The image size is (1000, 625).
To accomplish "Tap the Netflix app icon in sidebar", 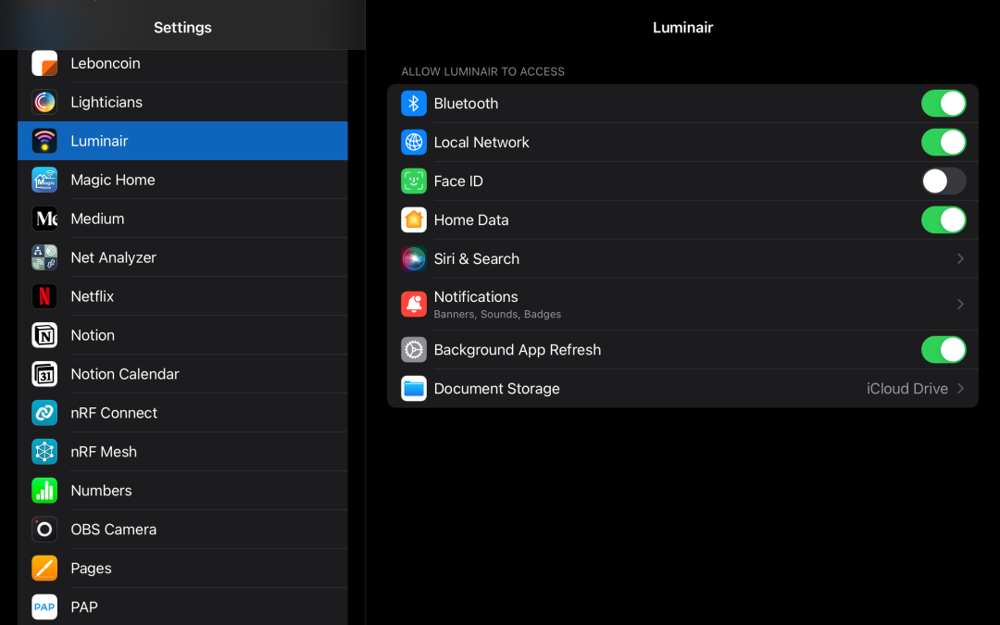I will pos(44,296).
